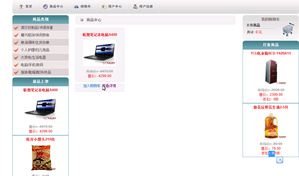
Task: Open the 商品中心 menu item
Action: click(x=56, y=7)
